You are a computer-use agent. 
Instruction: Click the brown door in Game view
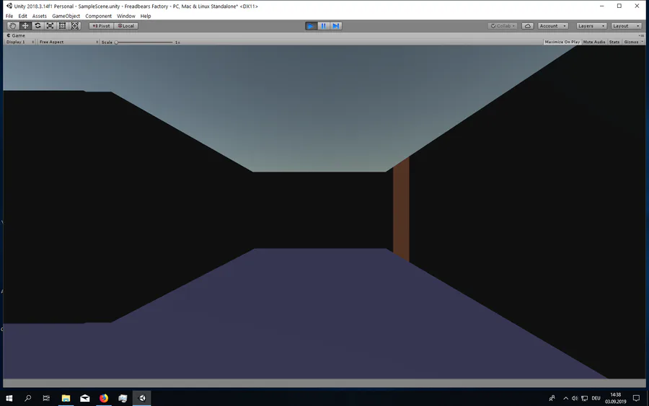(x=401, y=210)
